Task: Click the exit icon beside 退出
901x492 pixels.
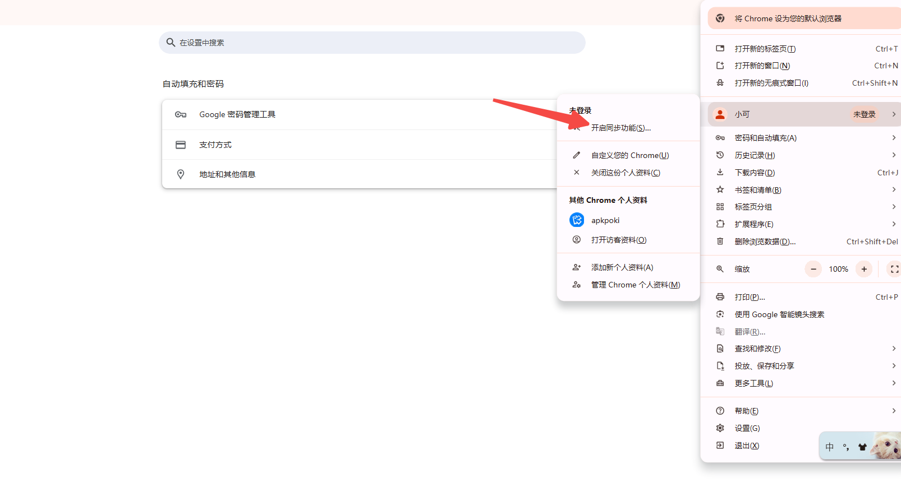Action: coord(720,445)
